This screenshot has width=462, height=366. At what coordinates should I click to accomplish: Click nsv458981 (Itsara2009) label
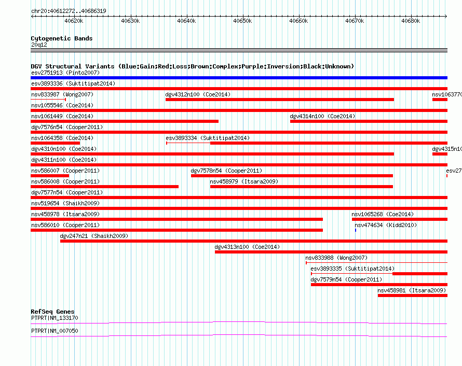[412, 290]
